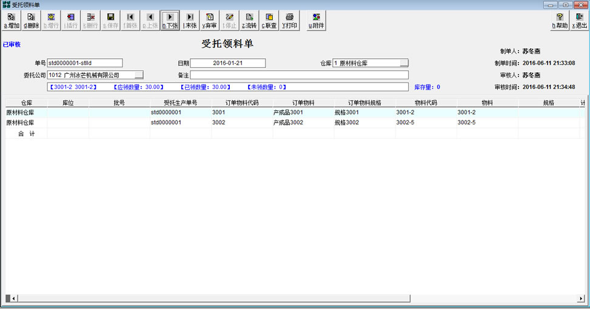Click the 联查 (linked query) toolbar icon
Image resolution: width=590 pixels, height=309 pixels.
269,21
